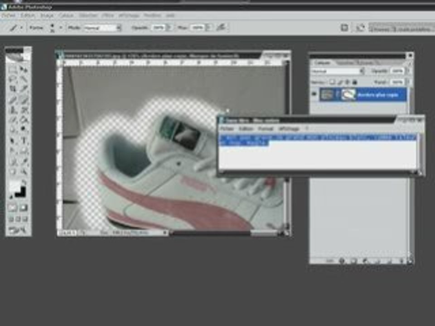Image resolution: width=435 pixels, height=326 pixels.
Task: Open the Calque menu
Action: (x=66, y=15)
